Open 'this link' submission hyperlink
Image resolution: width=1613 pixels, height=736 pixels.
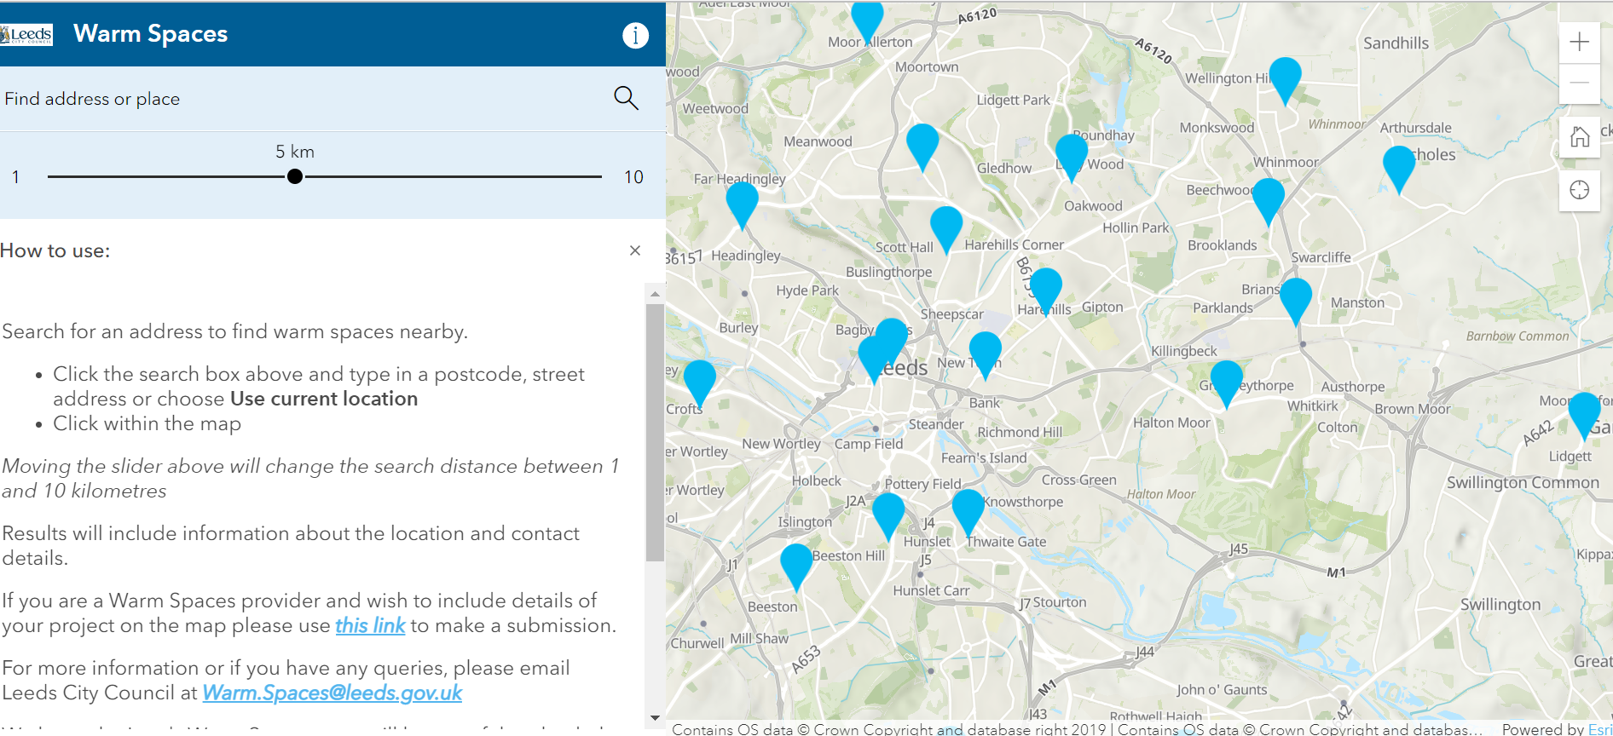point(370,625)
